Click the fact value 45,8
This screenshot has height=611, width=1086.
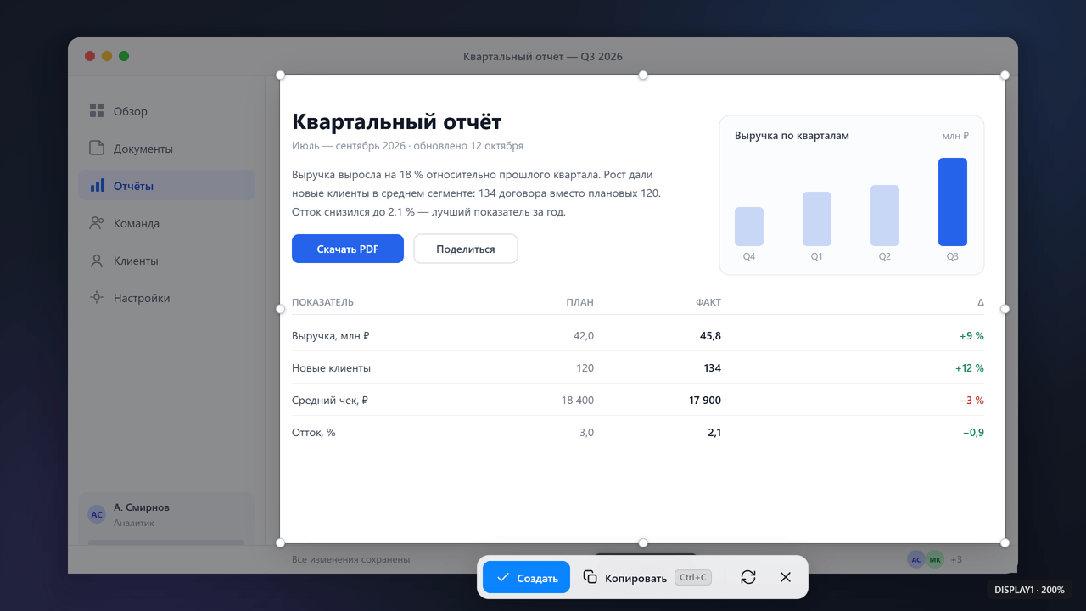(710, 335)
